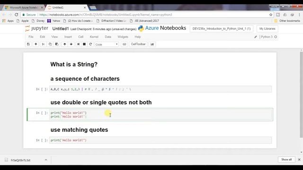Move selected cell down arrow
Screen dimensions: 303x170
click(x=71, y=44)
